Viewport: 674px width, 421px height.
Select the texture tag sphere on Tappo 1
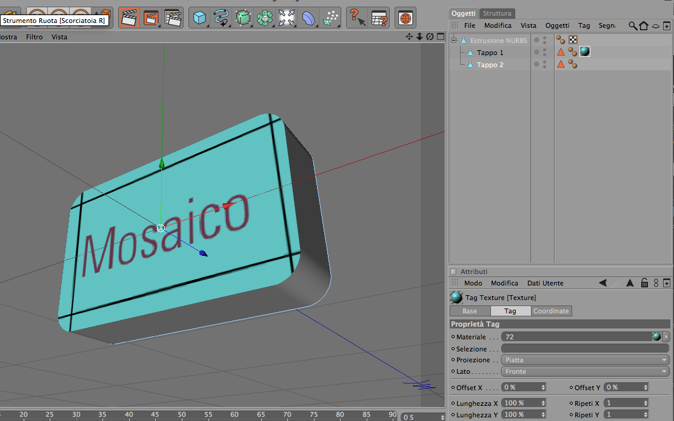pyautogui.click(x=584, y=51)
